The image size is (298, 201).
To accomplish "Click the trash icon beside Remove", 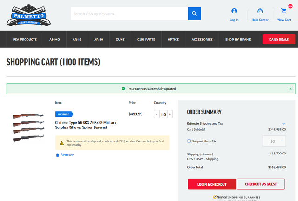I will point(57,155).
